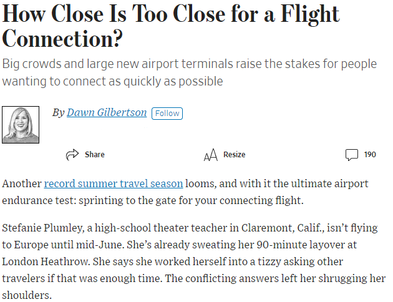
Task: Click the Share arrow icon
Action: pyautogui.click(x=72, y=154)
